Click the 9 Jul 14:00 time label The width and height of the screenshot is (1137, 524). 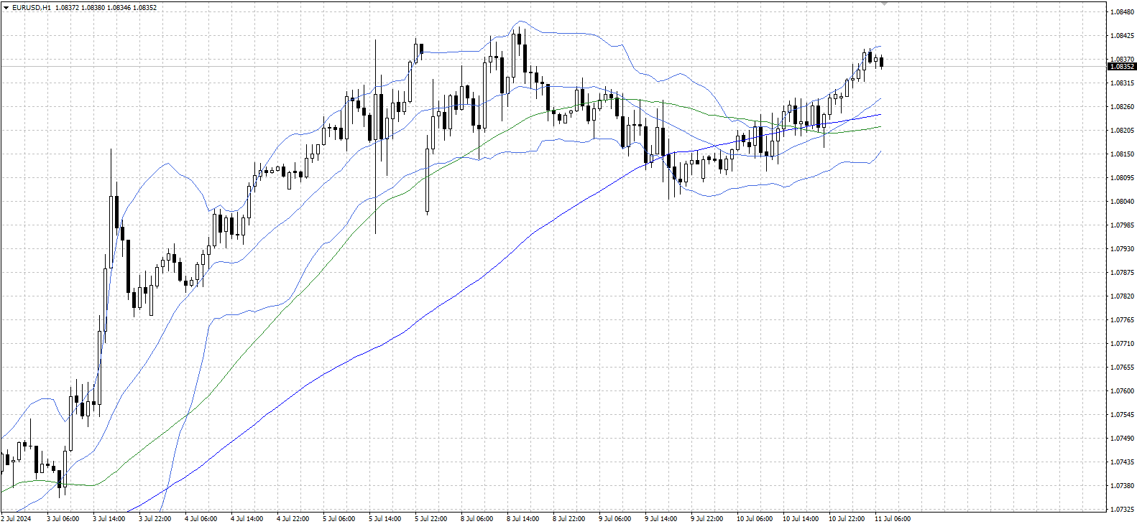pyautogui.click(x=661, y=518)
